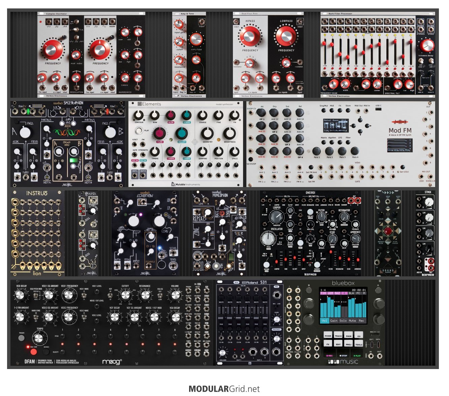Image resolution: width=449 pixels, height=396 pixels.
Task: Click the Mod FM envelope graph display
Action: pos(399,145)
